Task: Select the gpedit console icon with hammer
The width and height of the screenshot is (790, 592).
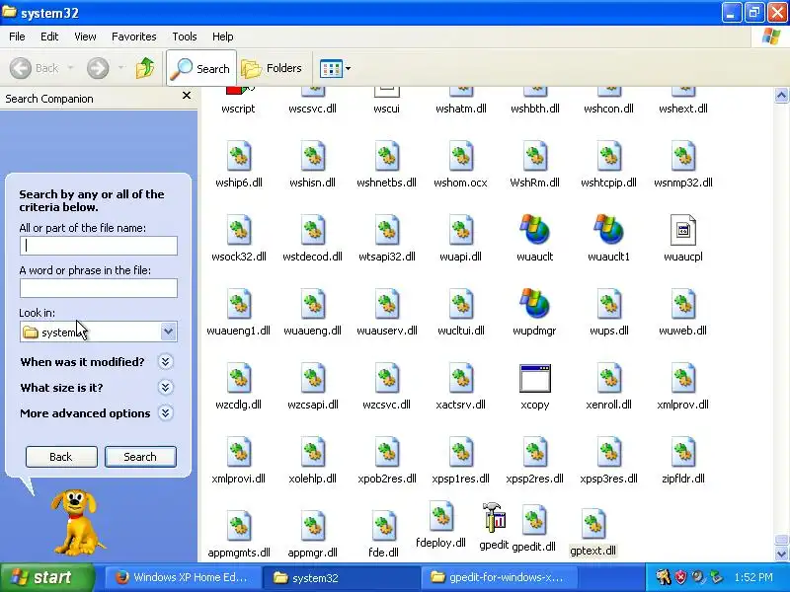Action: coord(494,517)
